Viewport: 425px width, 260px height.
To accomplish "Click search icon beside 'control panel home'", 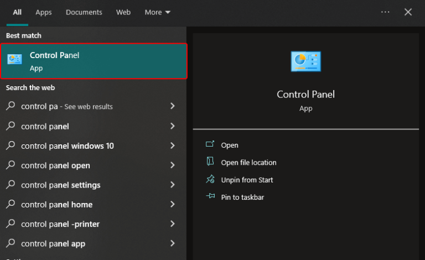I will pyautogui.click(x=11, y=204).
